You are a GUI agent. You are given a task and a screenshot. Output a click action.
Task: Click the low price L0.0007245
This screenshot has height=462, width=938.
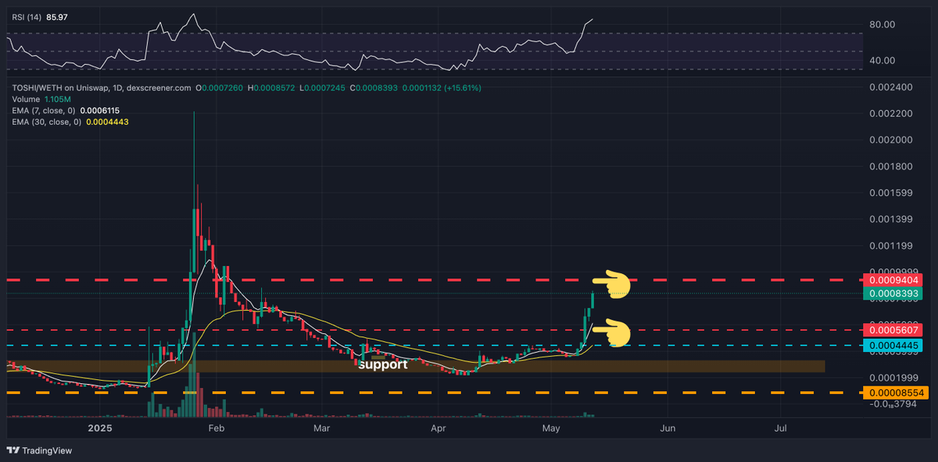point(323,88)
